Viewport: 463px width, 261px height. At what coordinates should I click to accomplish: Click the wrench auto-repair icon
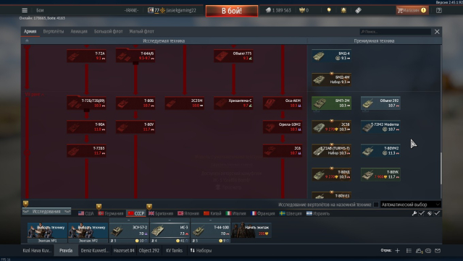(x=414, y=213)
